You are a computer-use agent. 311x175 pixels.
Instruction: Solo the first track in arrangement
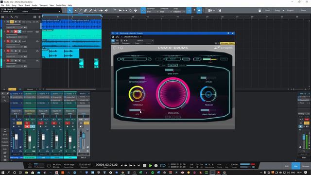tap(12, 22)
